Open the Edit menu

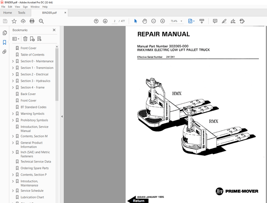pyautogui.click(x=10, y=7)
